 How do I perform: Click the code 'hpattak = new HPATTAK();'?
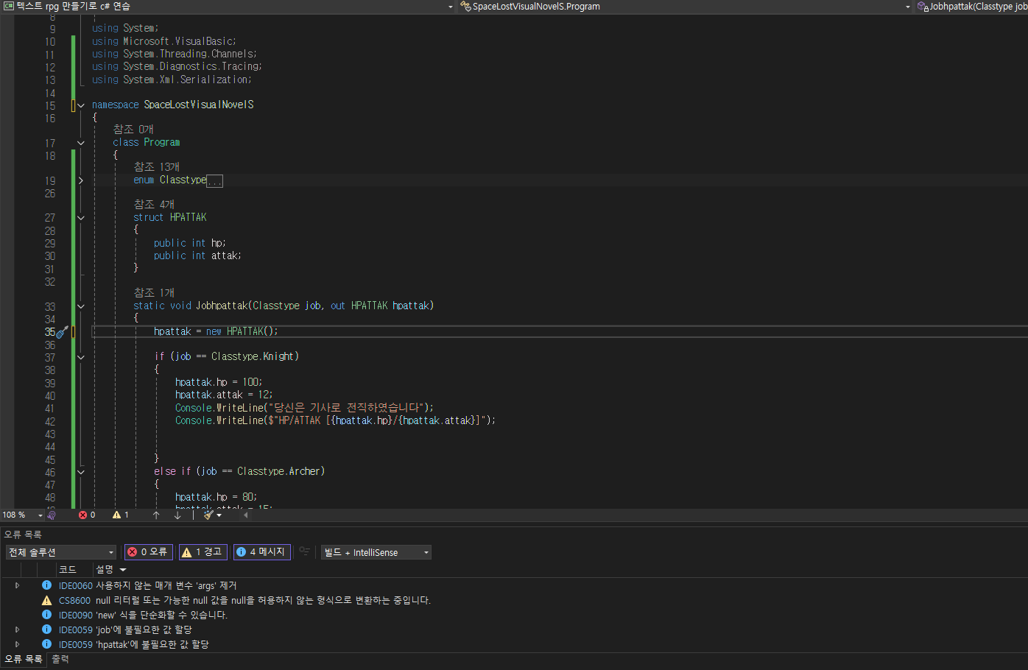tap(216, 331)
